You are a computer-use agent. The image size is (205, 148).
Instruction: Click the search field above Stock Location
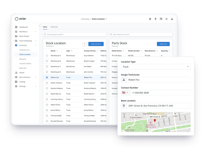[74, 34]
